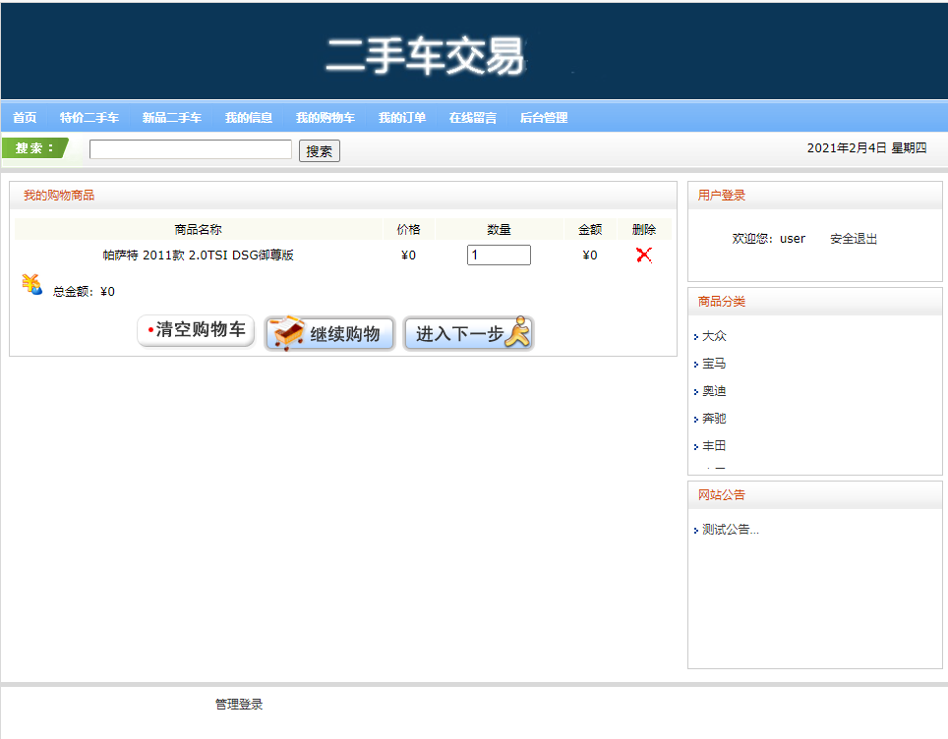Click the shopping cart icon on 继续购物 button

[x=286, y=331]
